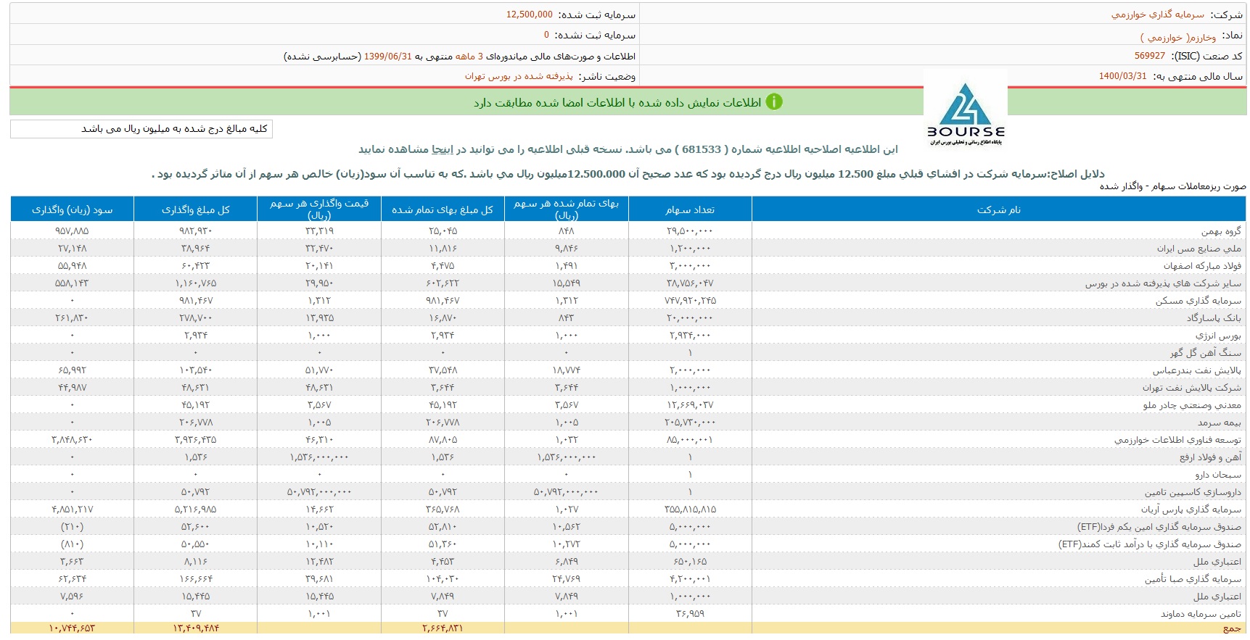Click the symbol value وخارزم( خوارزمی )
1250x640 pixels.
pyautogui.click(x=1178, y=36)
